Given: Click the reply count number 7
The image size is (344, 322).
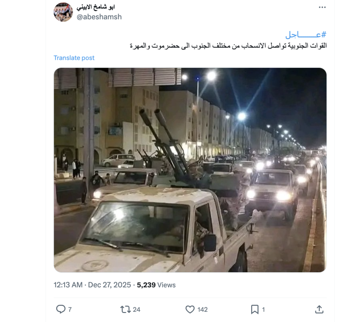Looking at the screenshot, I should click(x=70, y=310).
